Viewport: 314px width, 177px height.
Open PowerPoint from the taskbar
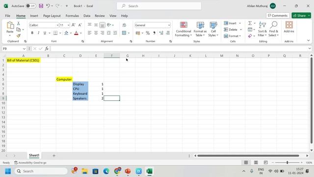[128, 171]
